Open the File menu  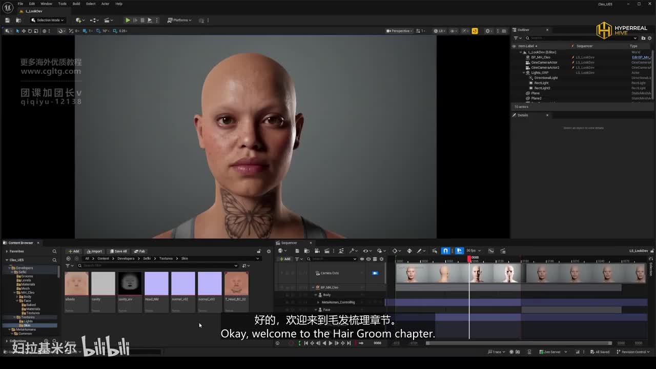20,4
